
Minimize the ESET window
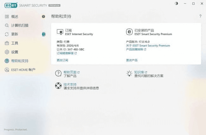pos(185,3)
